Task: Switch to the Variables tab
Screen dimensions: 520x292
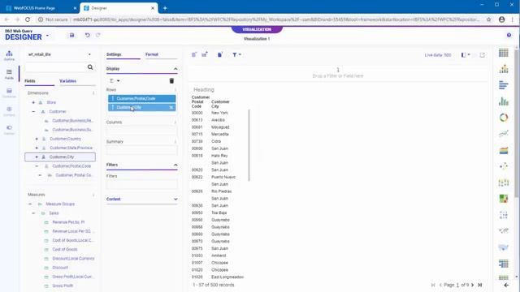Action: tap(67, 81)
